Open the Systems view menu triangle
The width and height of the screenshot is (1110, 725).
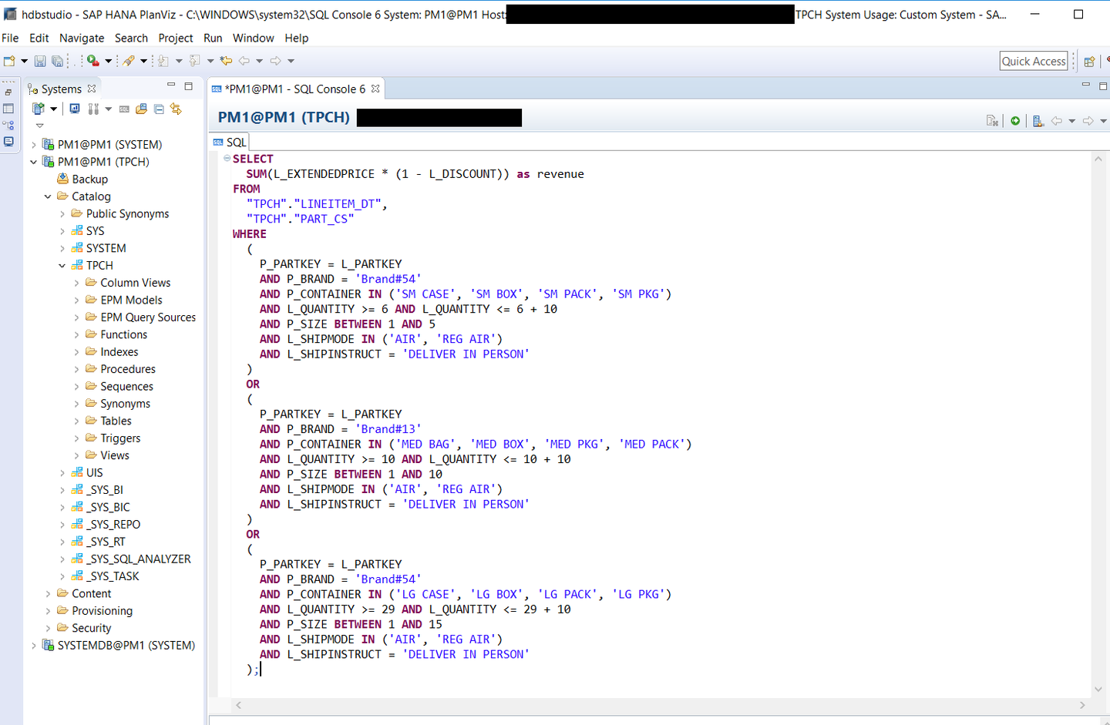click(x=39, y=126)
